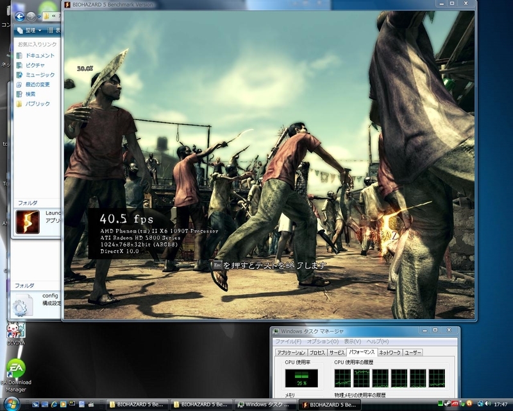Click the first CPU core history graph
Image resolution: width=513 pixels, height=411 pixels.
tap(342, 378)
